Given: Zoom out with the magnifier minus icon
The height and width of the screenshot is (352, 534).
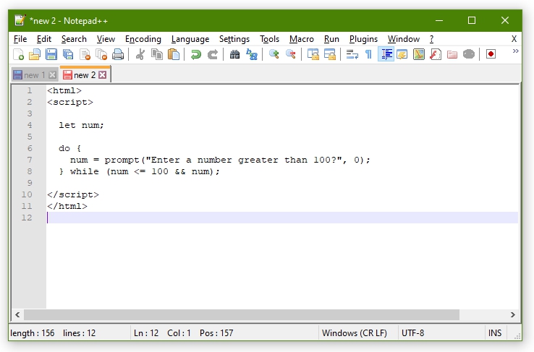Looking at the screenshot, I should click(290, 54).
